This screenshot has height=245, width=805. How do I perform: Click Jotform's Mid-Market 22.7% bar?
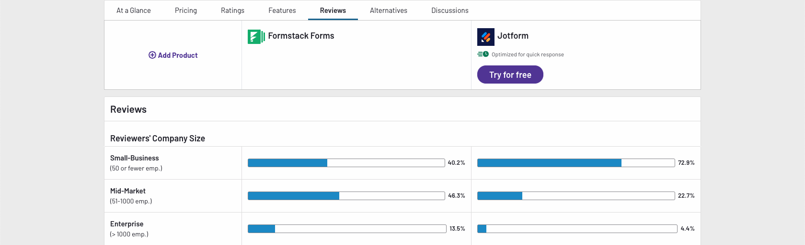click(x=576, y=196)
